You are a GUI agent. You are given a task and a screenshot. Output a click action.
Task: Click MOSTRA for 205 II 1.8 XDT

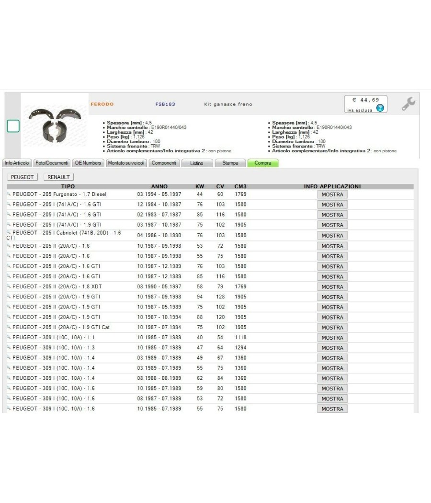coord(332,287)
